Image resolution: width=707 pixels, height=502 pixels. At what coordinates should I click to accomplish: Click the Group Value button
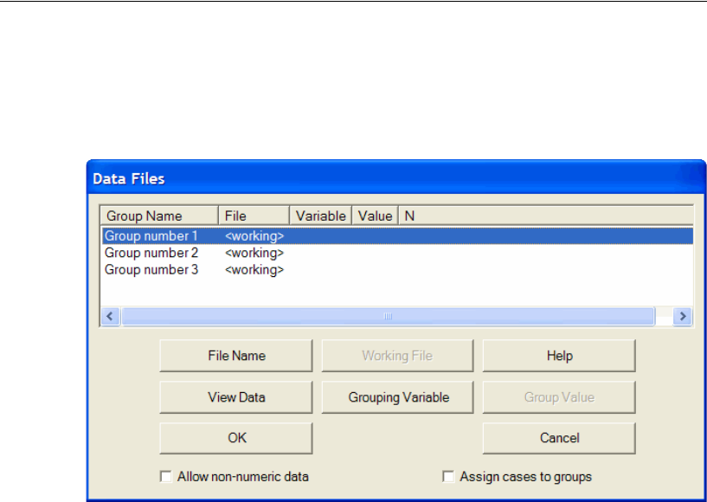559,397
